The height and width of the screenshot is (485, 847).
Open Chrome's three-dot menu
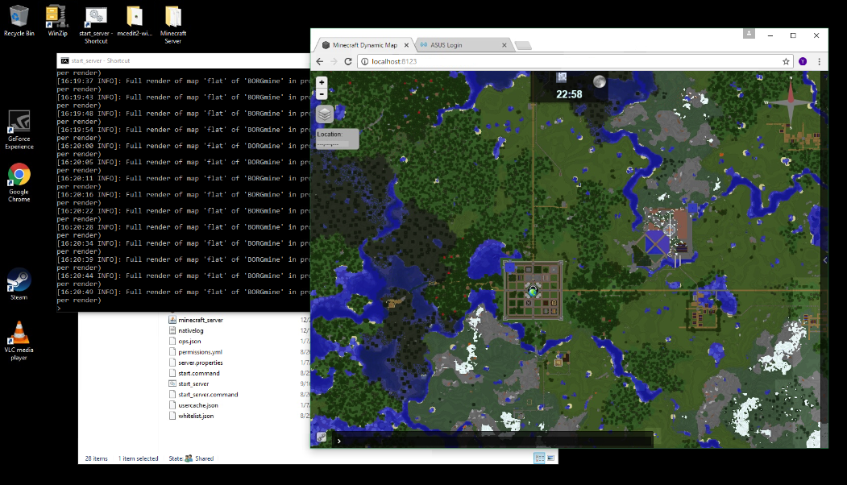(819, 61)
